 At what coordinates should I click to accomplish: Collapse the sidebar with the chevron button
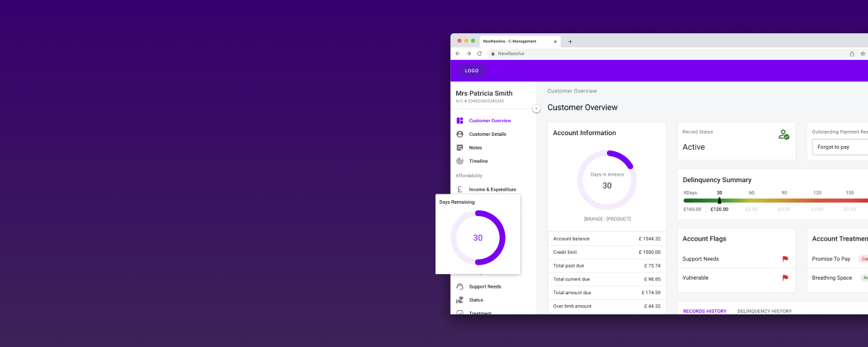536,108
